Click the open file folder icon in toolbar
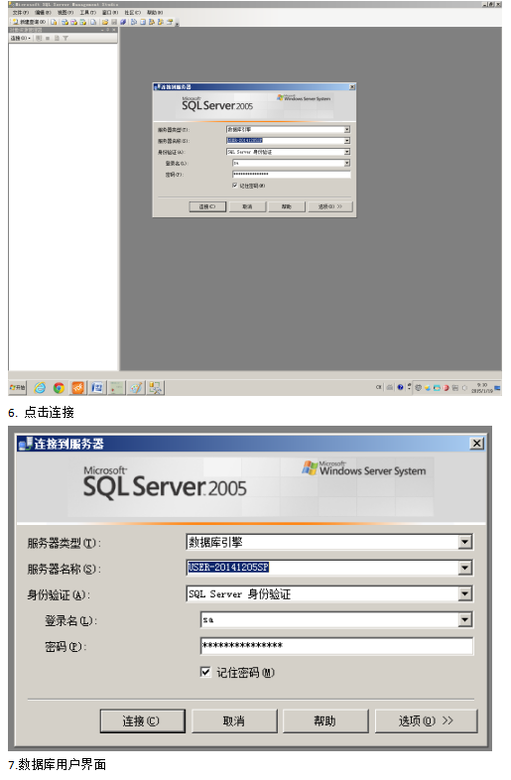The height and width of the screenshot is (780, 511). [x=105, y=22]
